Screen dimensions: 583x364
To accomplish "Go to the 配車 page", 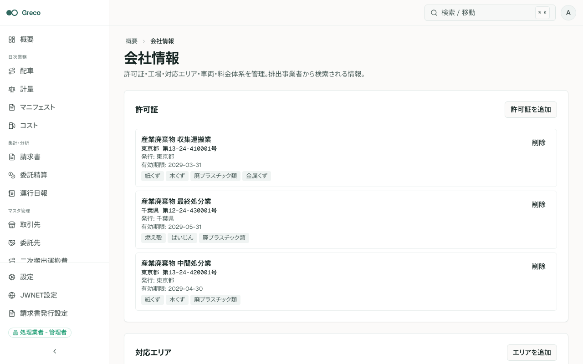I will click(55, 71).
